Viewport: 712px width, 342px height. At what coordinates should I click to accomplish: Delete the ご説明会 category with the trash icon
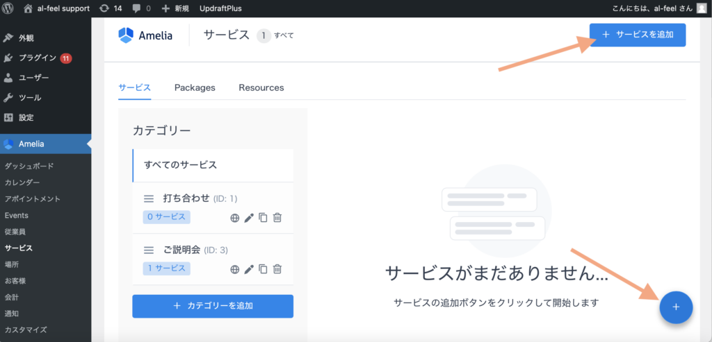tap(277, 269)
